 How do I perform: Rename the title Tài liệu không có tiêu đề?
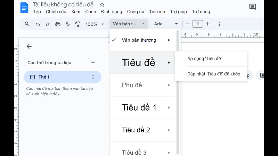[x=63, y=5]
